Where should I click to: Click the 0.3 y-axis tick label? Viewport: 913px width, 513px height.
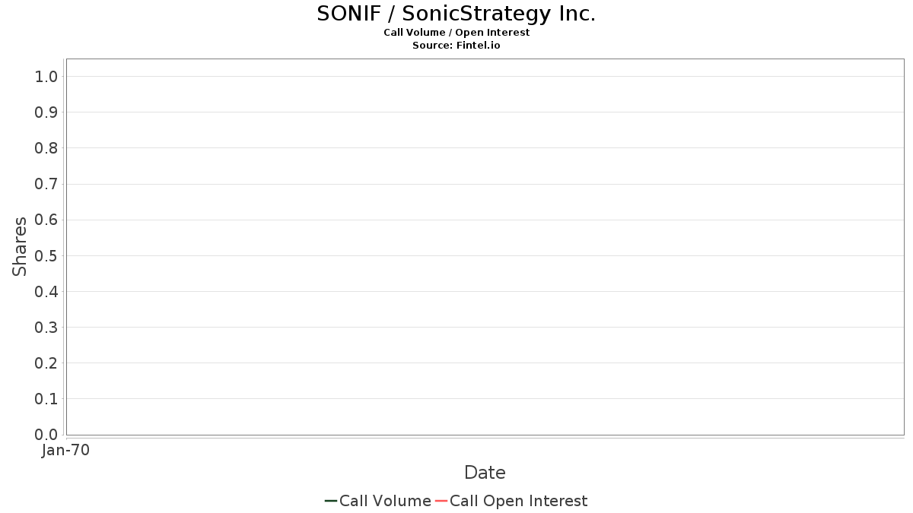coord(46,328)
